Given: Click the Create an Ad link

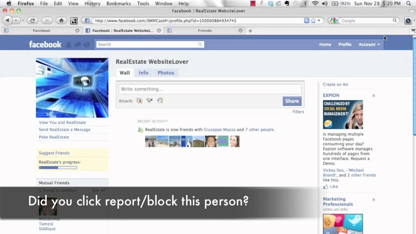Looking at the screenshot, I should 335,84.
